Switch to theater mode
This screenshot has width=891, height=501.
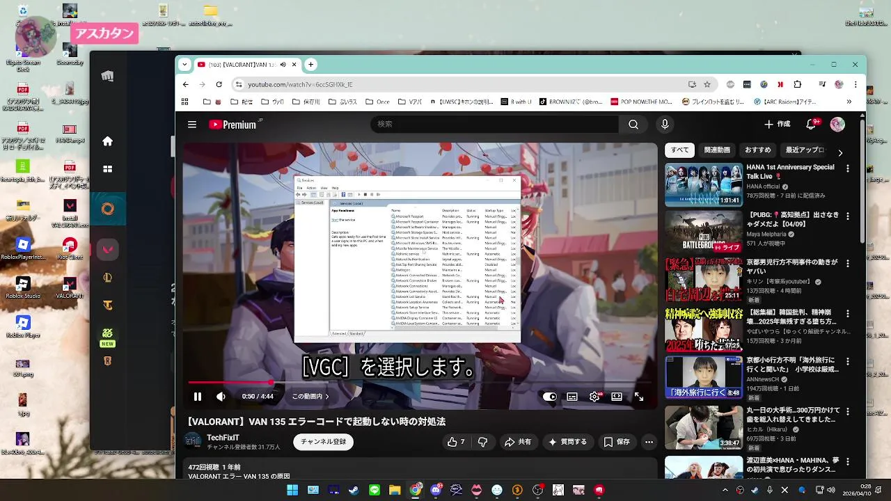point(617,397)
